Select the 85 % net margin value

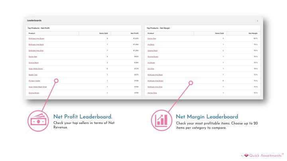[256, 39]
